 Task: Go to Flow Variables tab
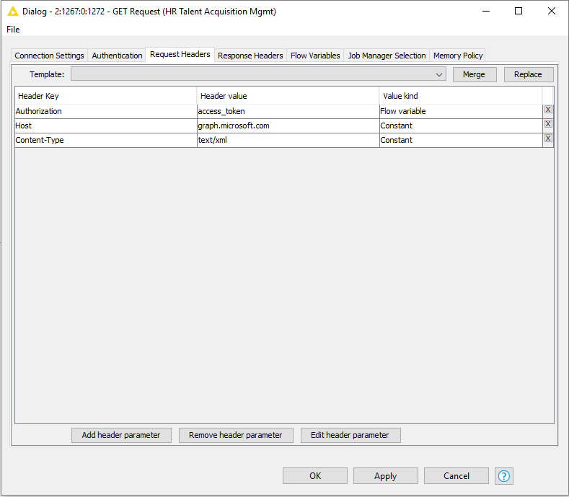pyautogui.click(x=315, y=56)
